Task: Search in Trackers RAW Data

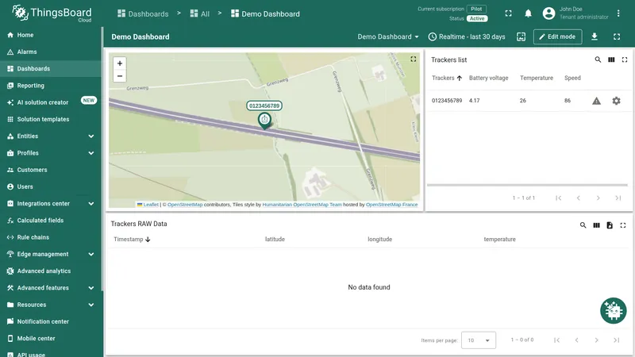Action: (x=583, y=225)
